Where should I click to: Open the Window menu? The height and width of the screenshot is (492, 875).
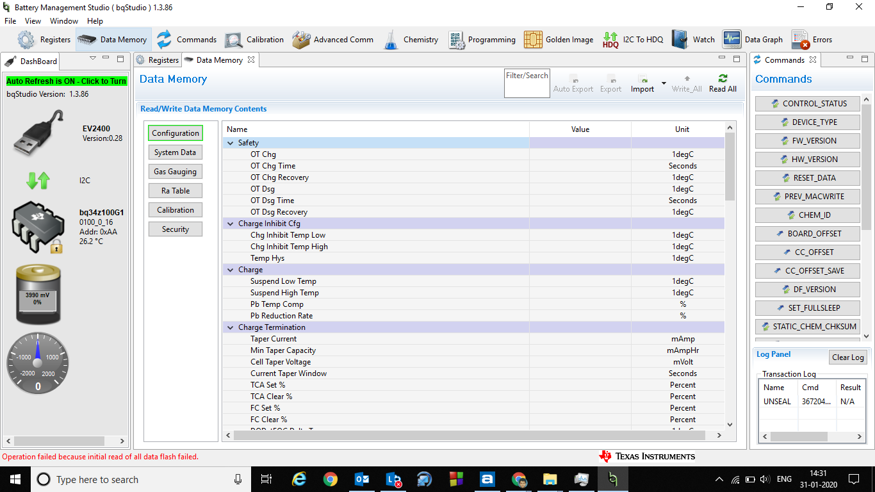pyautogui.click(x=64, y=21)
